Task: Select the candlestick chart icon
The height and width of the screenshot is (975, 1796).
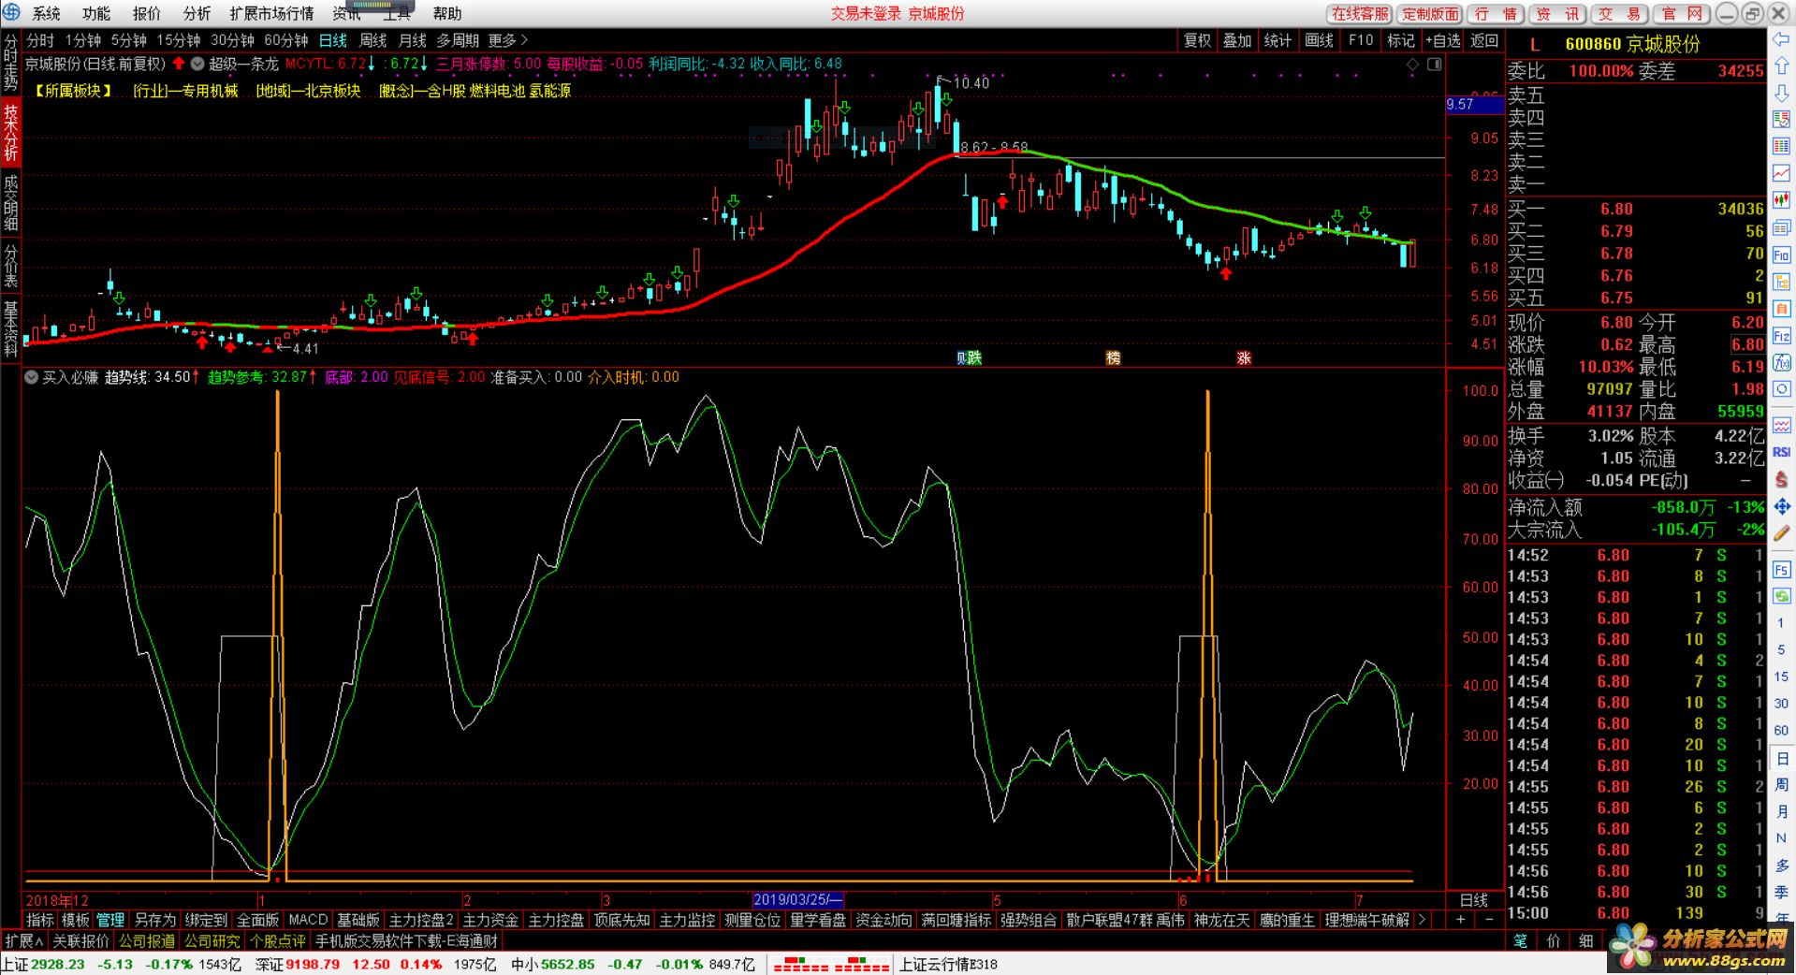Action: click(x=1781, y=201)
